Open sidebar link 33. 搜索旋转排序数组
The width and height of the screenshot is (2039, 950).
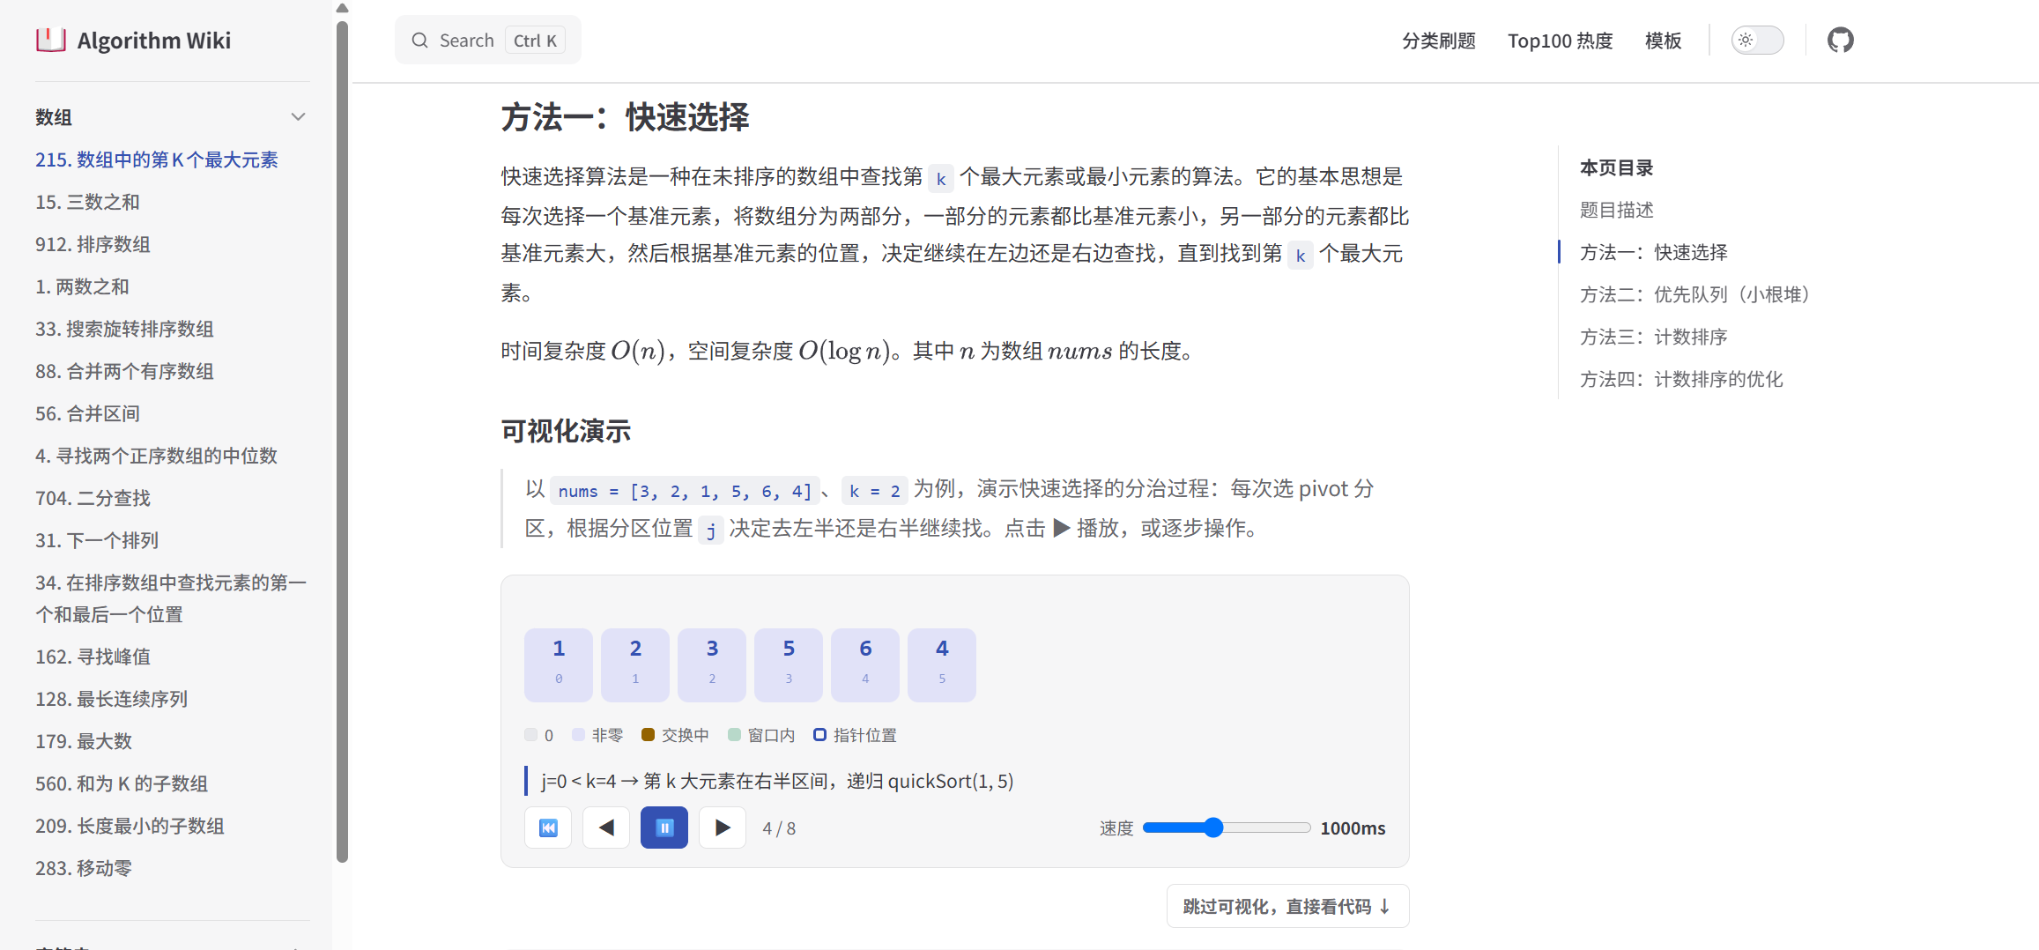pos(124,329)
